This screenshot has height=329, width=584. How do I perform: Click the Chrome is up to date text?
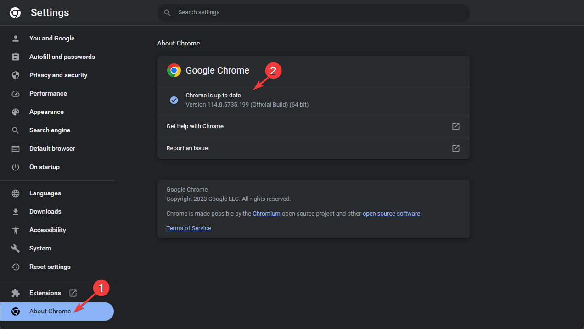213,95
